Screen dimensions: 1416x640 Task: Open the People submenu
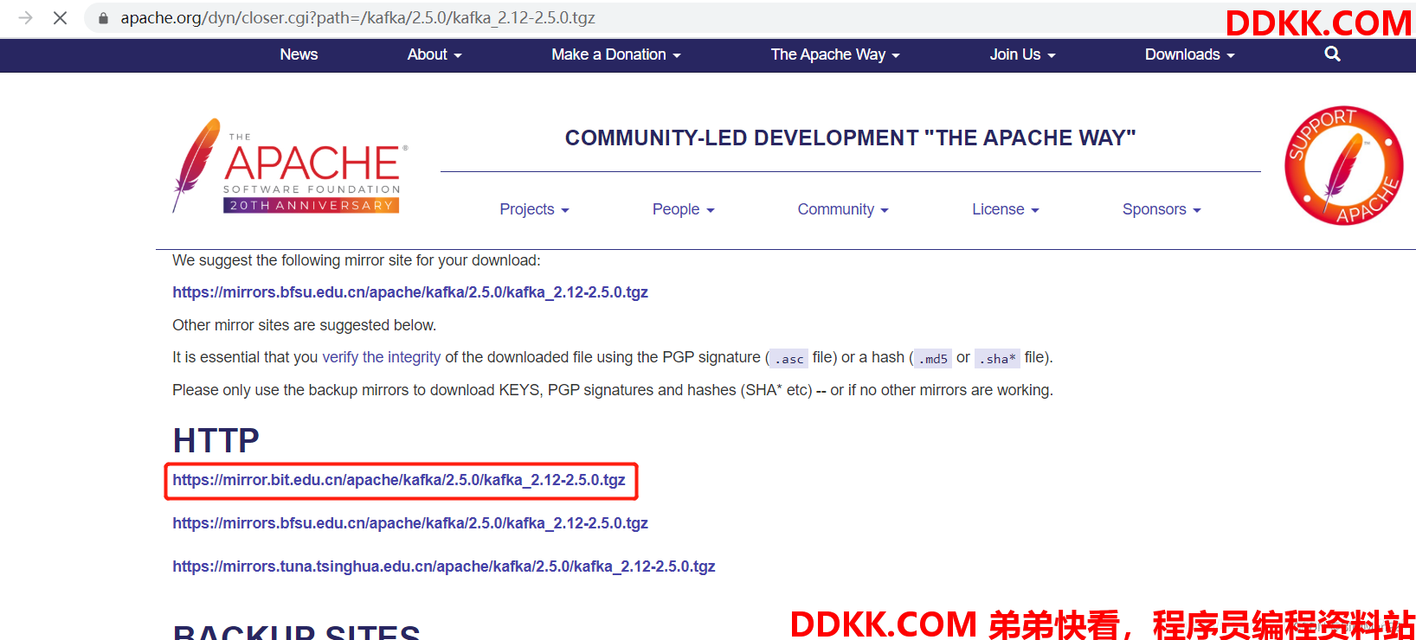[x=683, y=209]
